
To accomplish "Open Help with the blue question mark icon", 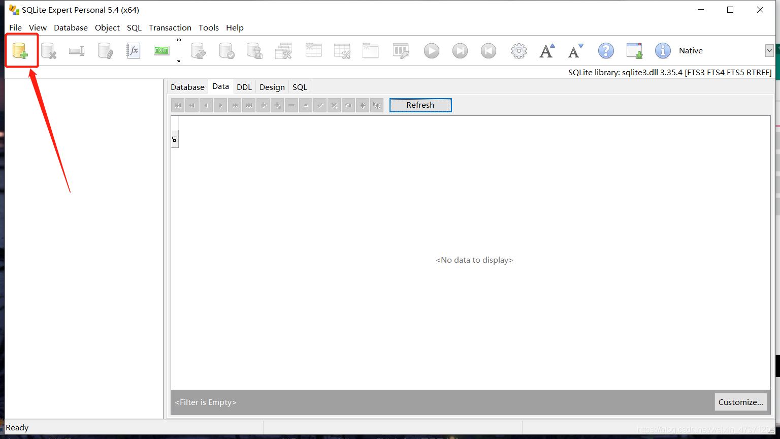I will tap(606, 51).
